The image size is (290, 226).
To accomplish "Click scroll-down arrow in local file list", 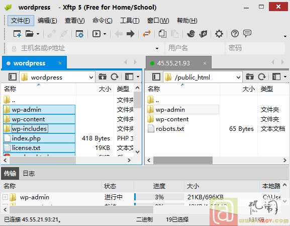I will [x=137, y=152].
